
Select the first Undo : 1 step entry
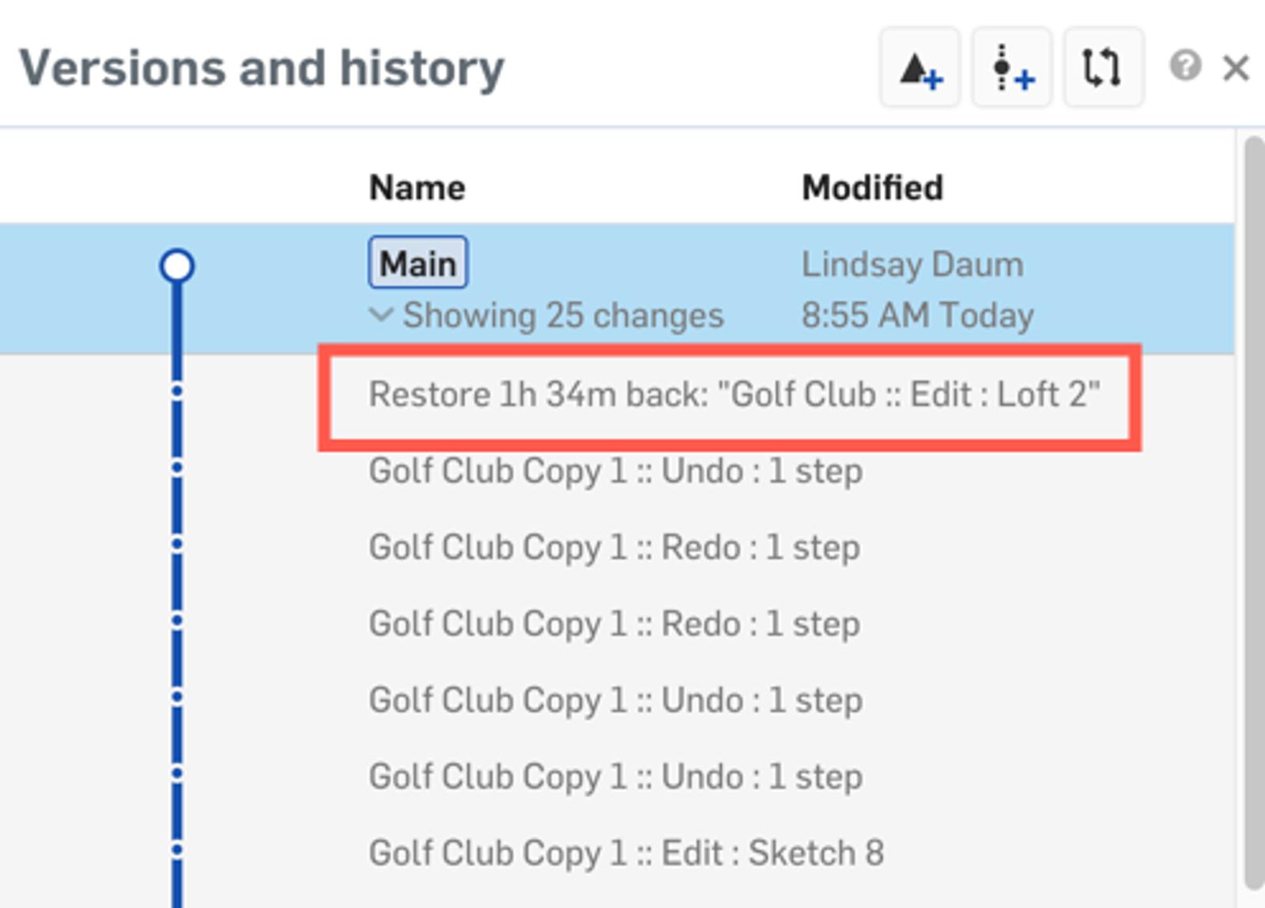click(x=615, y=471)
